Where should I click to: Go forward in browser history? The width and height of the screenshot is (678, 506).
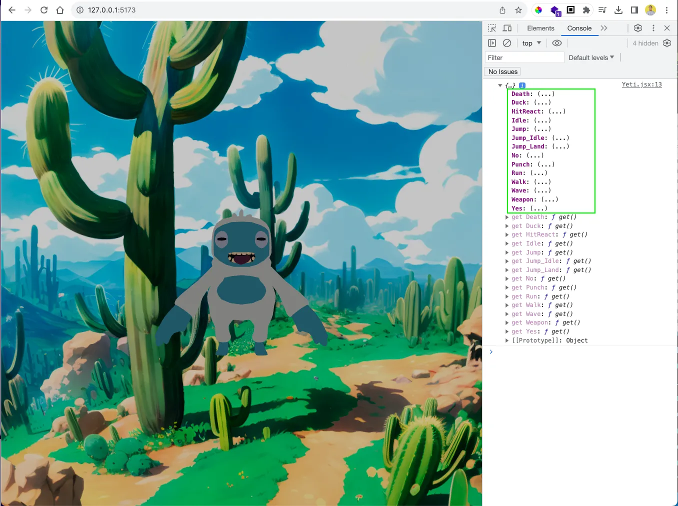pos(28,10)
